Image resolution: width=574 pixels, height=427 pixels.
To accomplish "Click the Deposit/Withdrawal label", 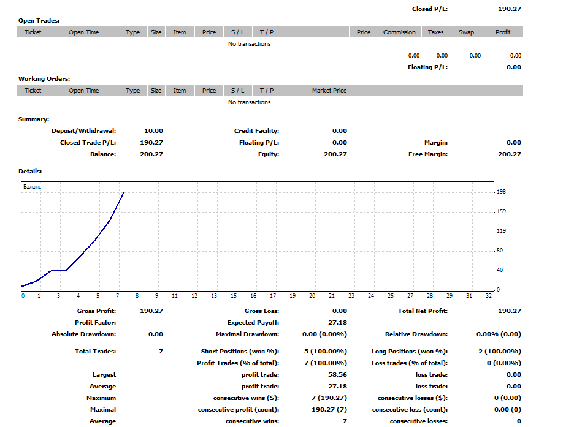I will (83, 131).
